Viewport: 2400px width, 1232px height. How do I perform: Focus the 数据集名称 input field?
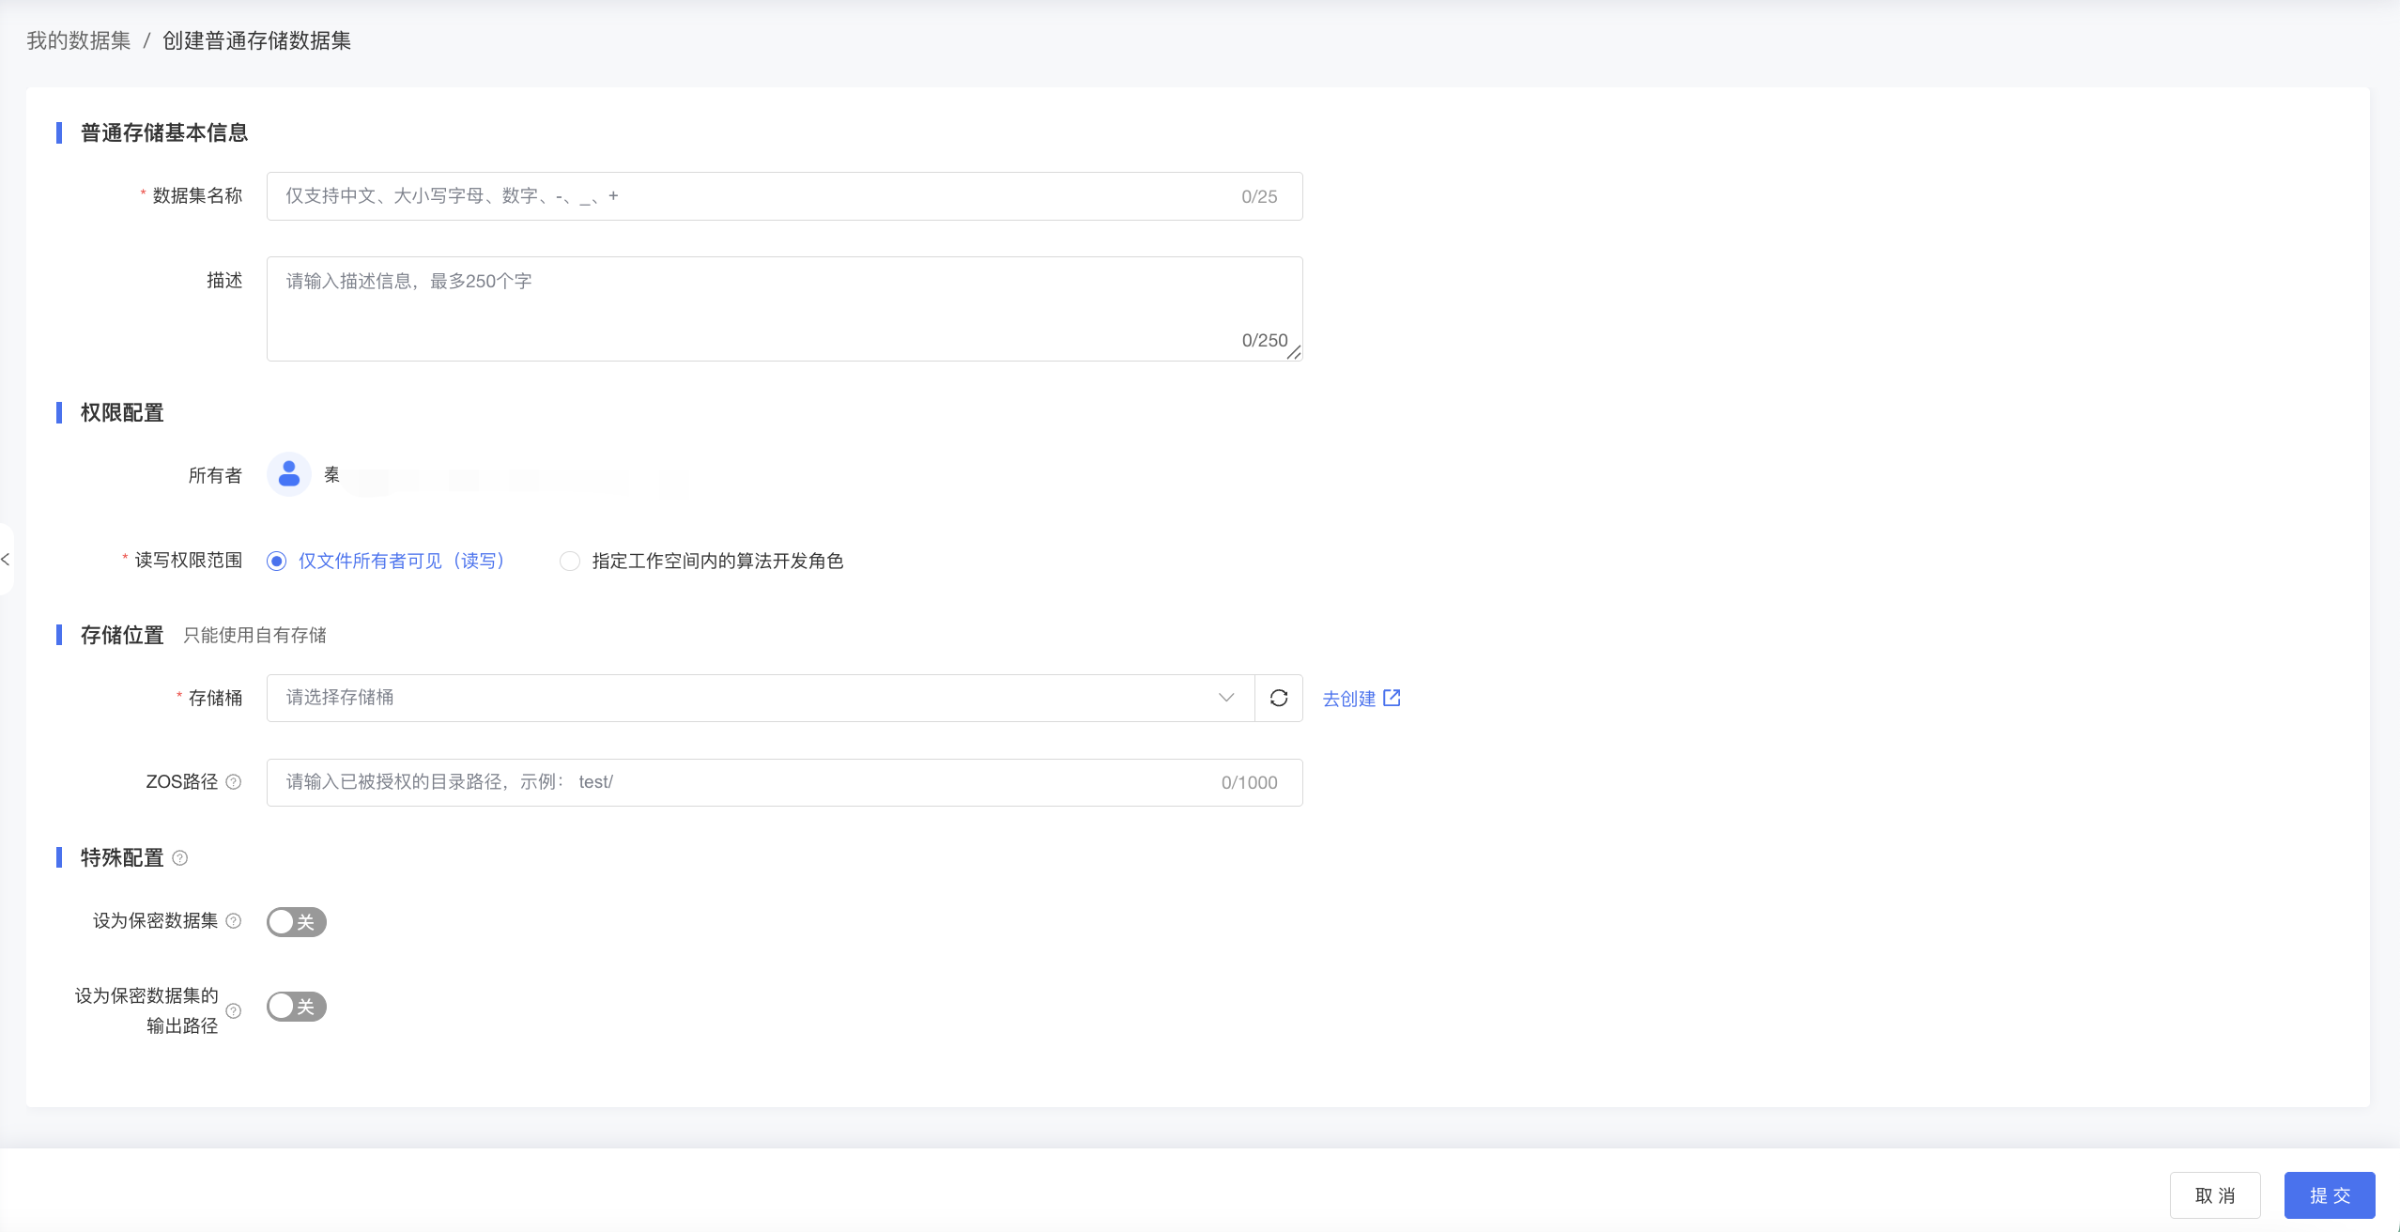click(785, 196)
